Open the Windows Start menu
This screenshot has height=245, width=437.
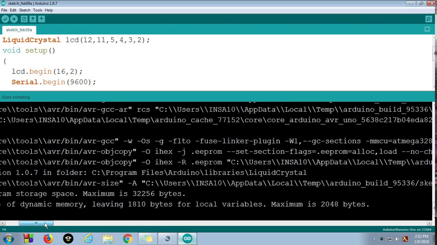click(8, 239)
